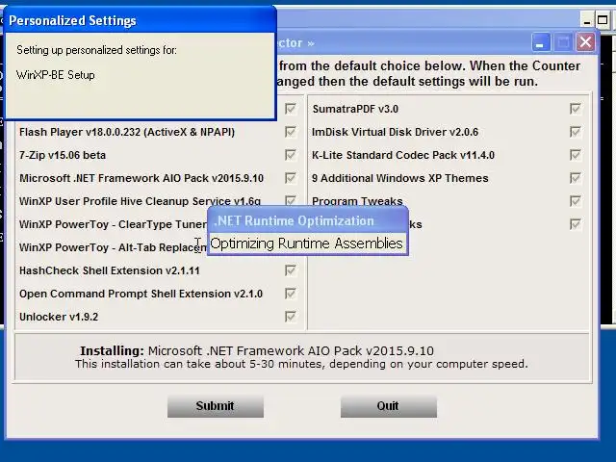
Task: Click the selector dialog title bar text
Action: [296, 42]
